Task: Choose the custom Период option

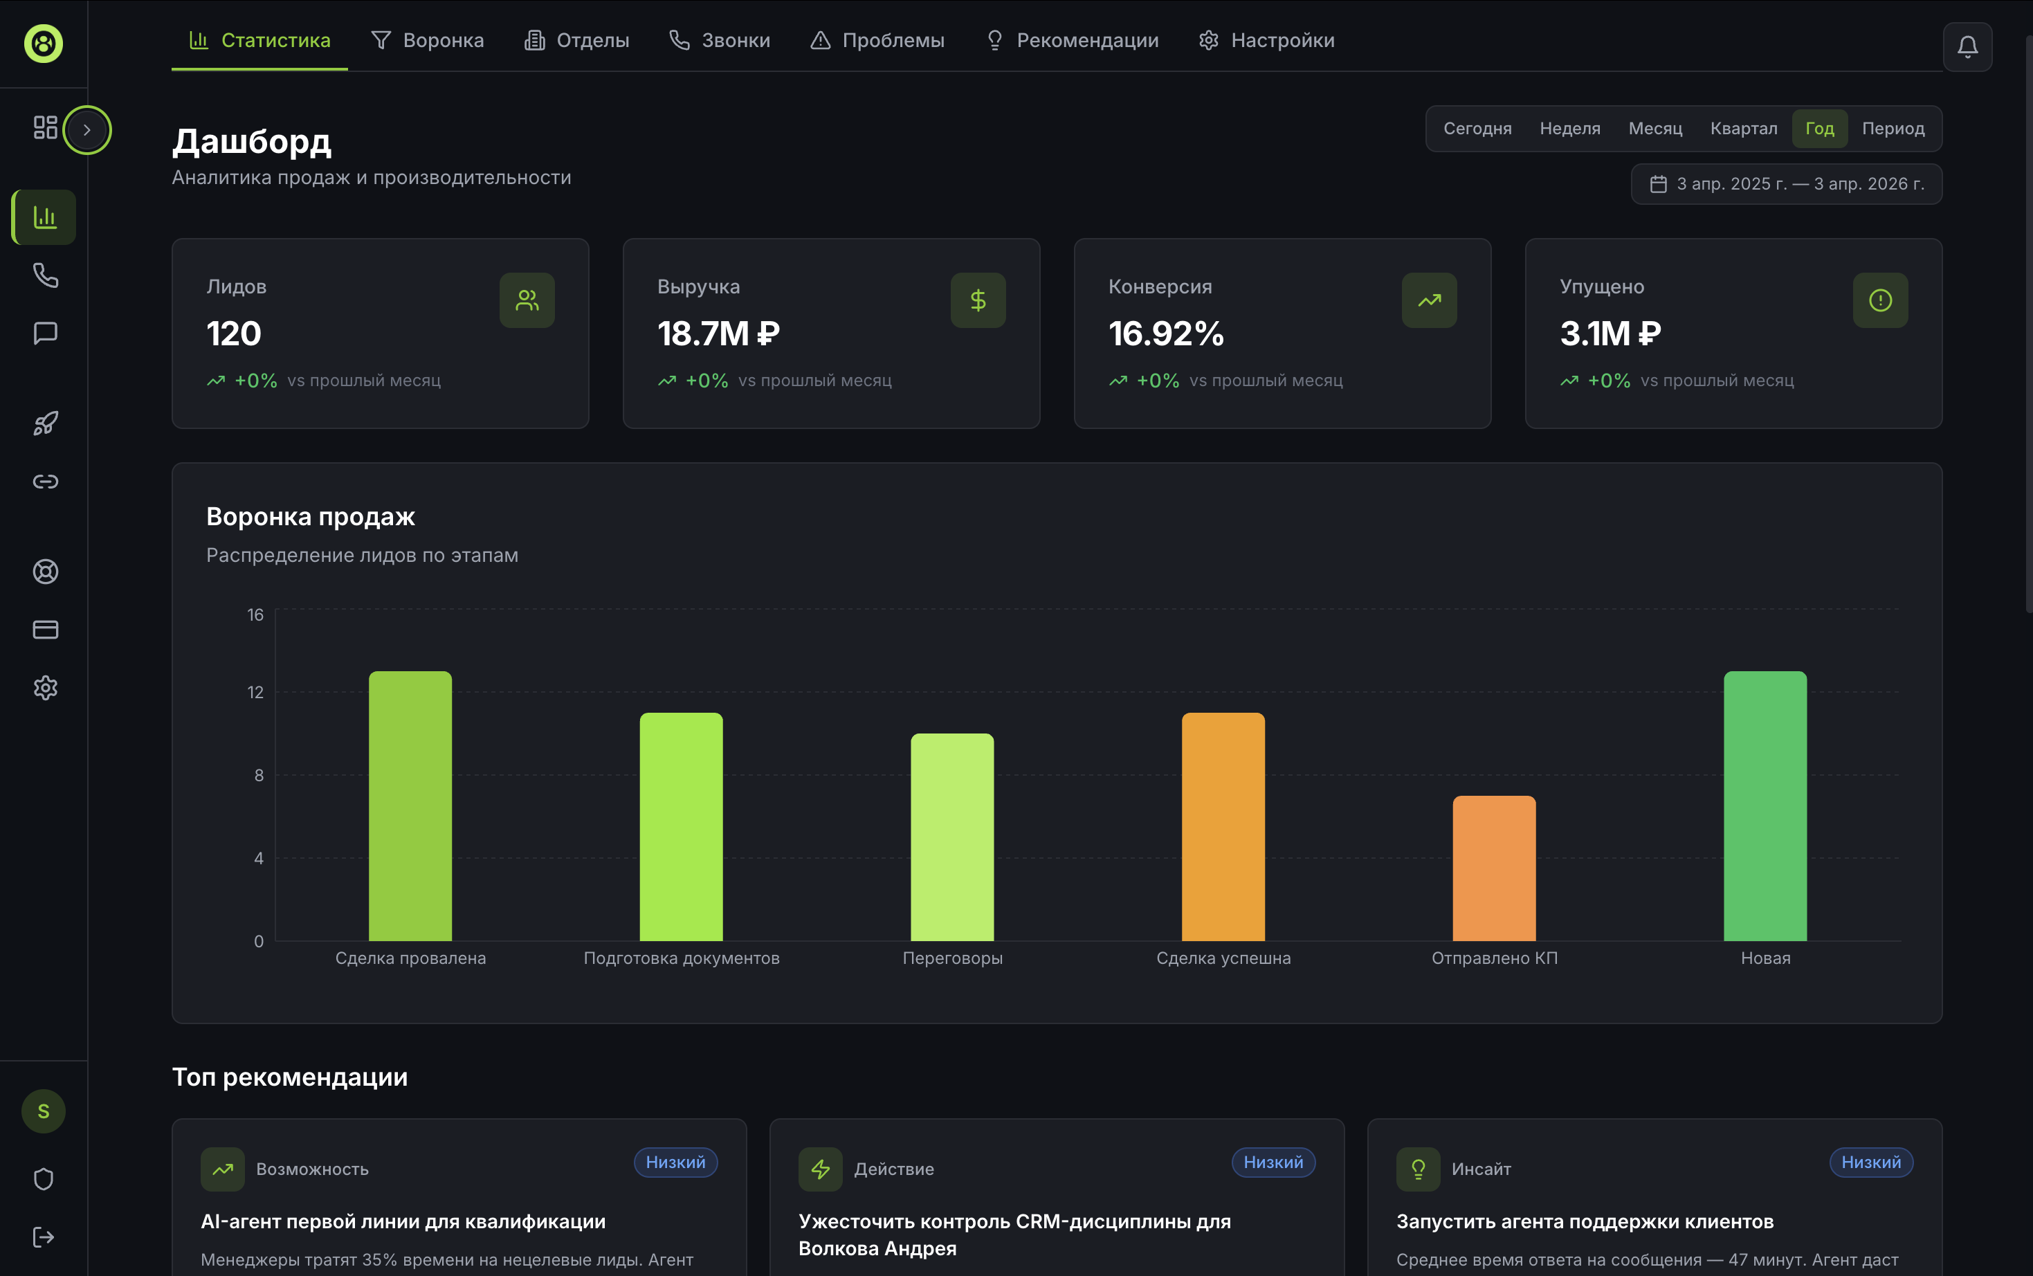Action: [x=1892, y=128]
